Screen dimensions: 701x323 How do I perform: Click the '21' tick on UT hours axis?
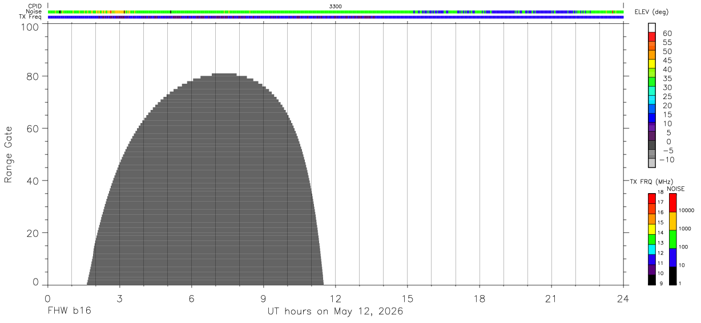[x=551, y=299]
